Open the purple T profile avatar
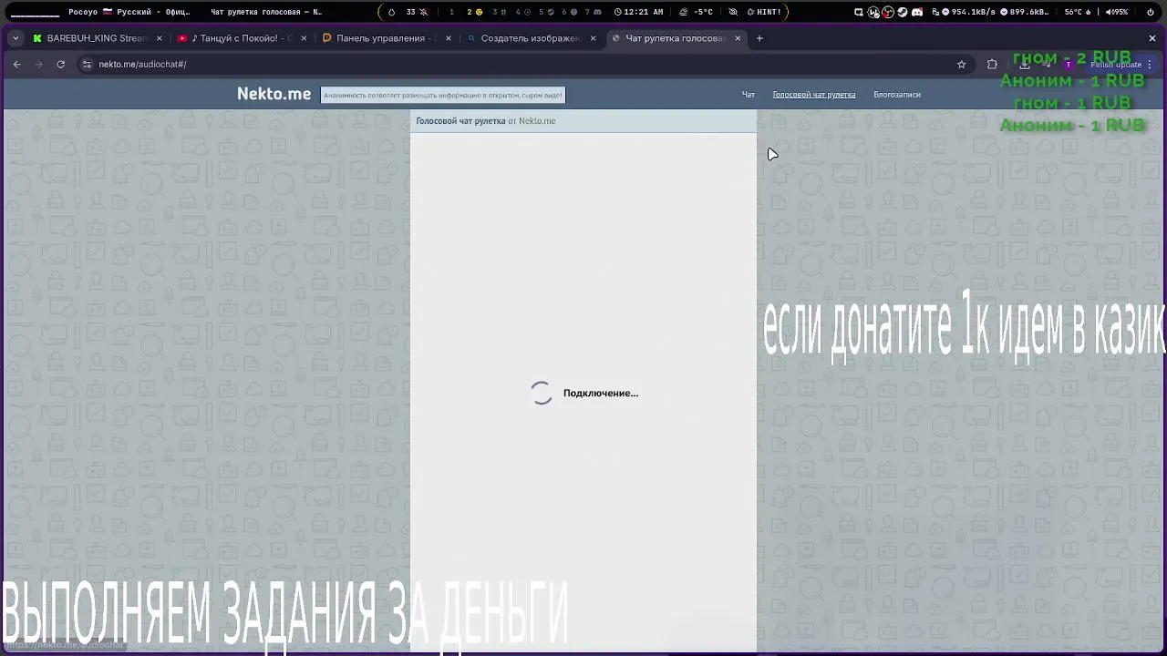Viewport: 1167px width, 656px height. (x=1069, y=65)
